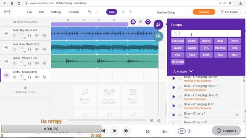Redo action arrow in toolbar
Image resolution: width=246 pixels, height=138 pixels.
coord(97,12)
